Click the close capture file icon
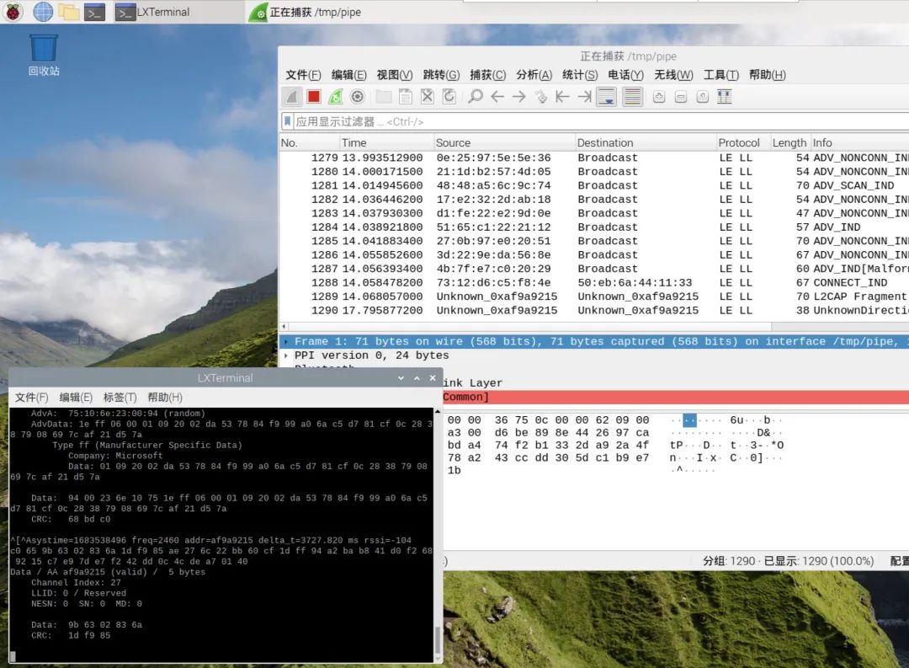The height and width of the screenshot is (668, 909). tap(428, 97)
